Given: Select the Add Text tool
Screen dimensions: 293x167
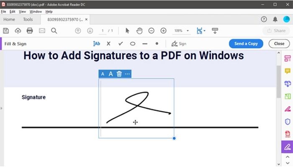Looking at the screenshot, I should (x=97, y=44).
